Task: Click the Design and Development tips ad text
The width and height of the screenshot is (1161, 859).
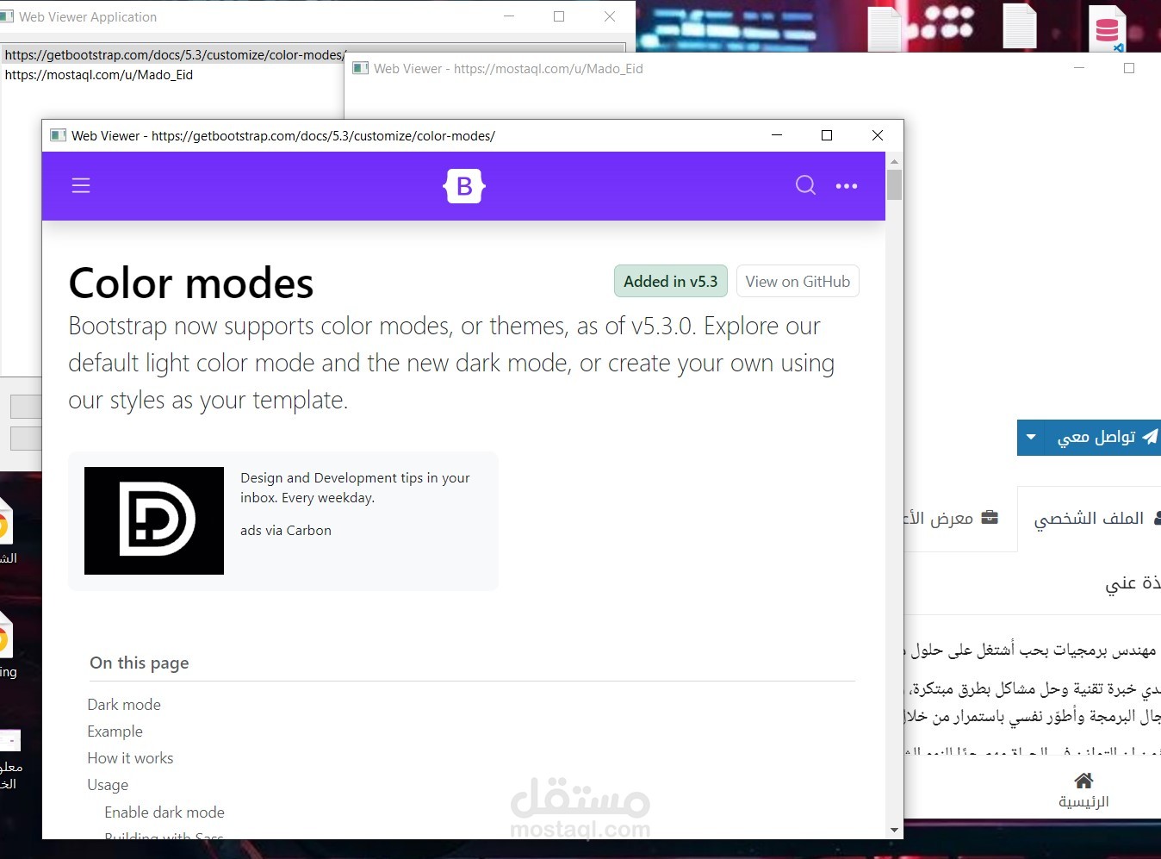Action: pyautogui.click(x=355, y=488)
